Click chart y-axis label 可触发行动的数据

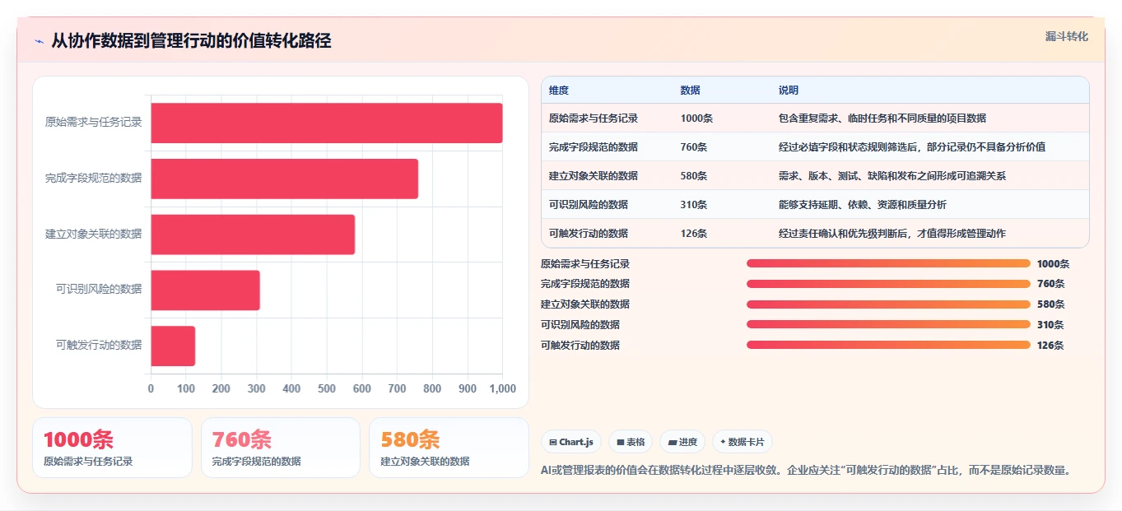(99, 345)
